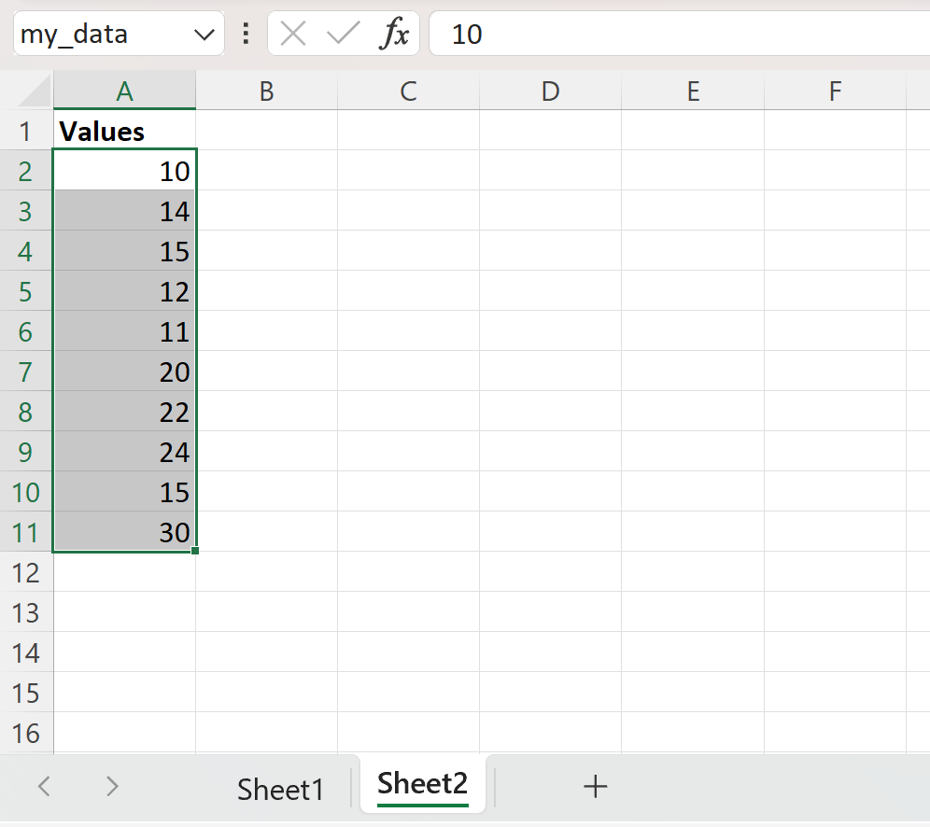The height and width of the screenshot is (827, 930).
Task: Click the add new sheet plus icon
Action: (595, 787)
